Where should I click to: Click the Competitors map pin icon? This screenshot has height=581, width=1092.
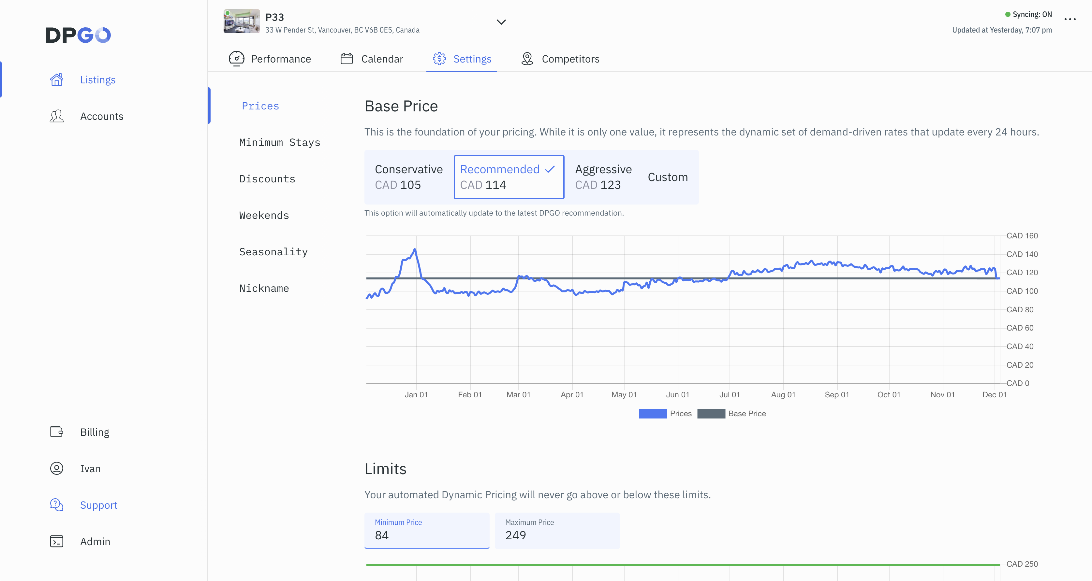527,59
